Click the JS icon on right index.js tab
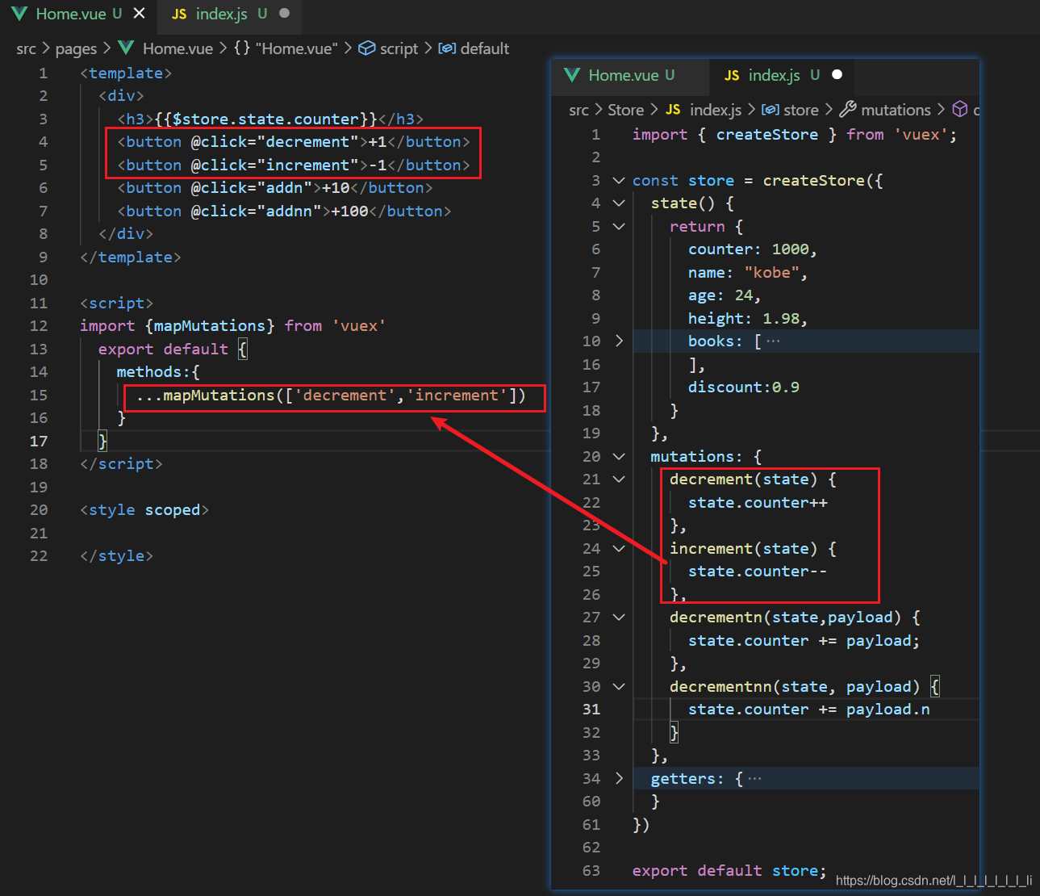The height and width of the screenshot is (896, 1040). [732, 76]
